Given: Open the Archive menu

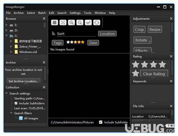Looking at the screenshot, I should click(19, 13).
